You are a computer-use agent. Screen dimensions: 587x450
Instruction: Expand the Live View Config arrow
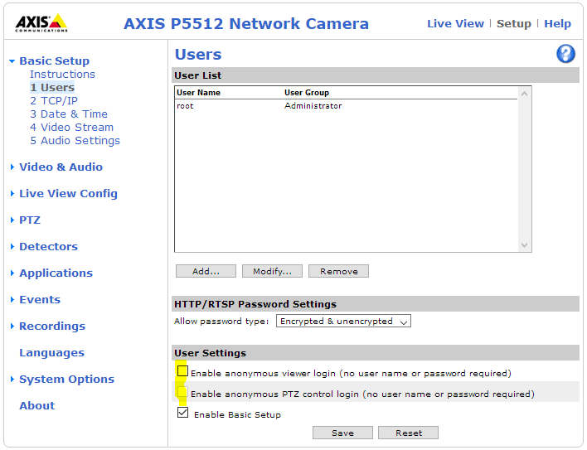tap(12, 193)
